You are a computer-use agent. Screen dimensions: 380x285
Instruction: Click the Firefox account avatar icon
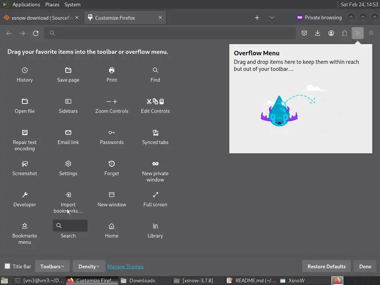[x=331, y=33]
